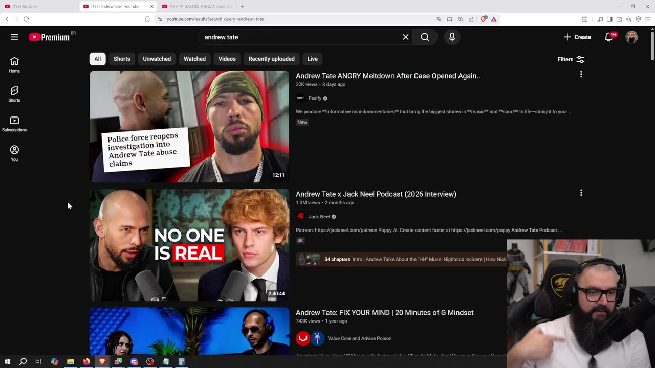Click the browser address bar URL
655x368 pixels.
coord(215,19)
